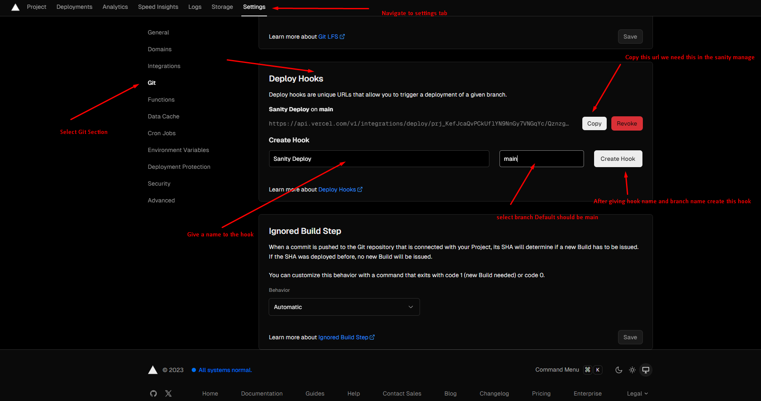Switch to Speed Insights tab

pyautogui.click(x=158, y=7)
